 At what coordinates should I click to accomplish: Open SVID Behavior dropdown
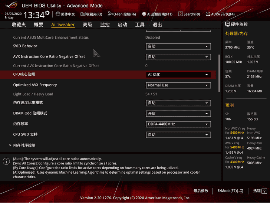coord(178,46)
